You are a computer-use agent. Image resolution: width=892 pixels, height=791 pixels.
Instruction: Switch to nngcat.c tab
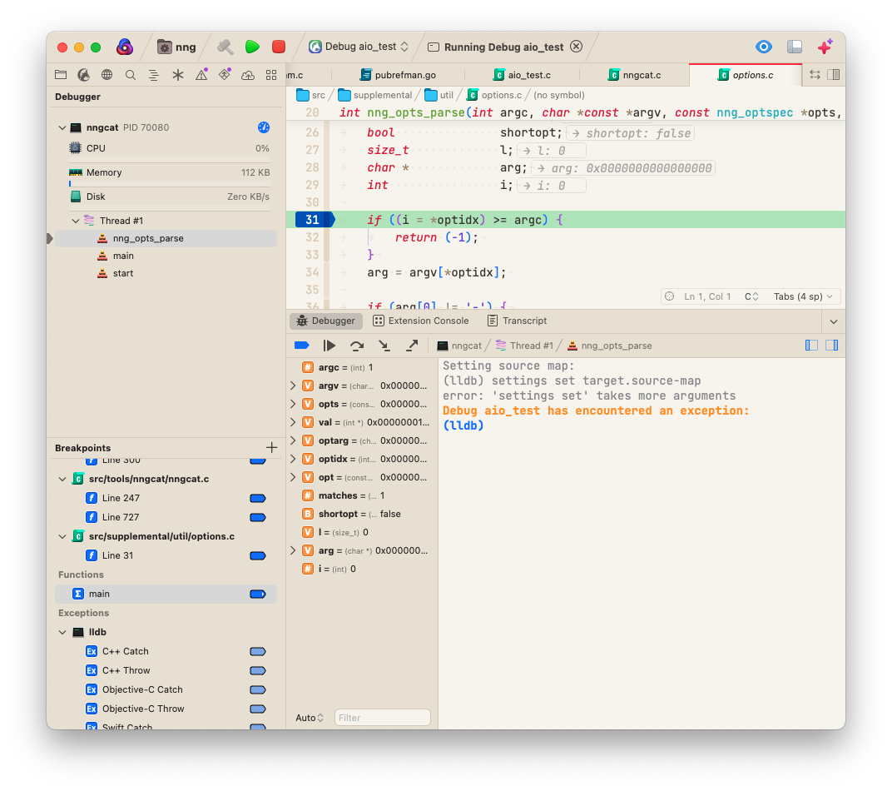634,75
